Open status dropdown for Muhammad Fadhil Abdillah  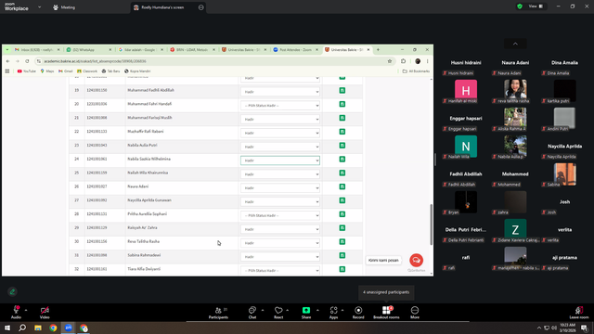coord(280,92)
